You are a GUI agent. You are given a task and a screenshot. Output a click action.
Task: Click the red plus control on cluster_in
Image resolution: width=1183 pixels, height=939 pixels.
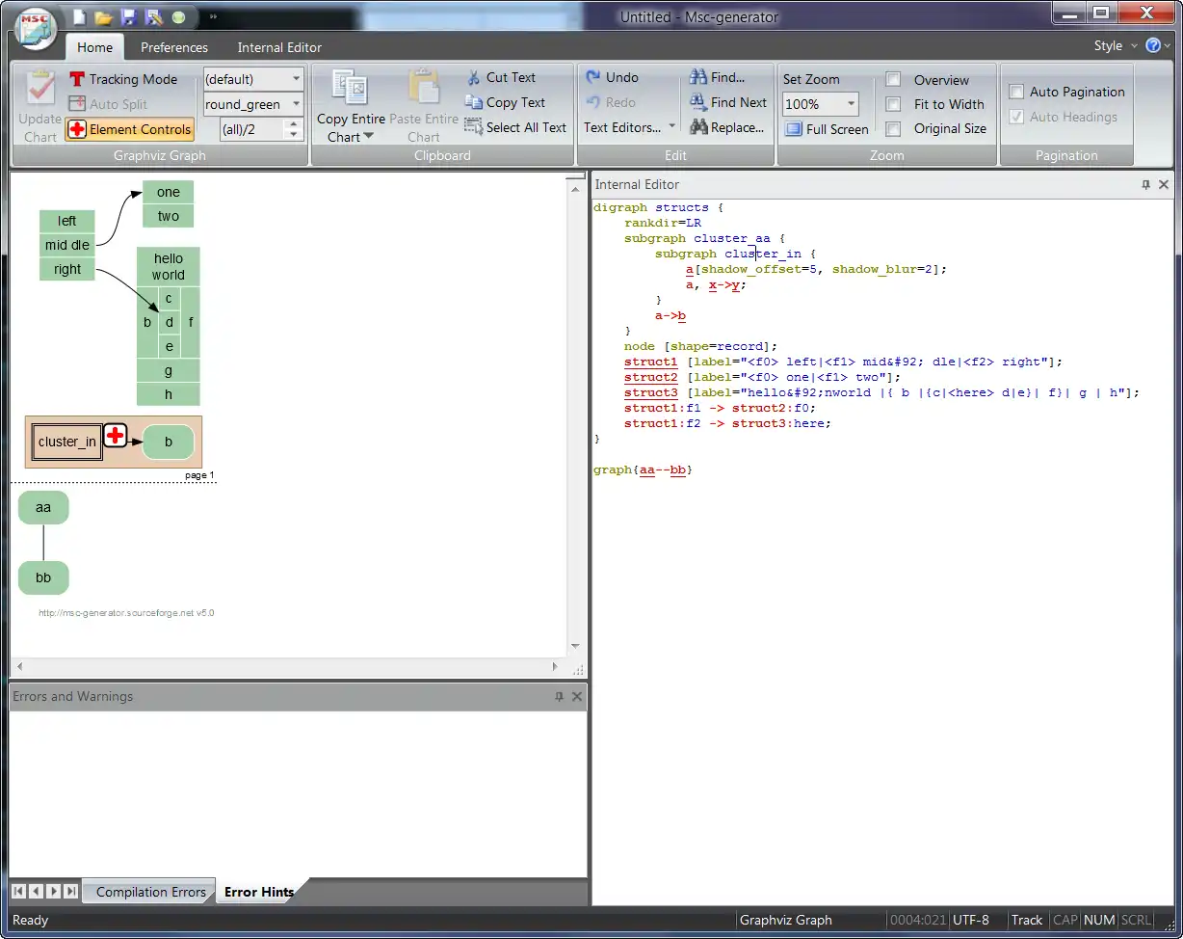(x=116, y=436)
